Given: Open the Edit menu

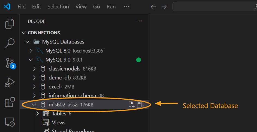Looking at the screenshot, I should (37, 7).
